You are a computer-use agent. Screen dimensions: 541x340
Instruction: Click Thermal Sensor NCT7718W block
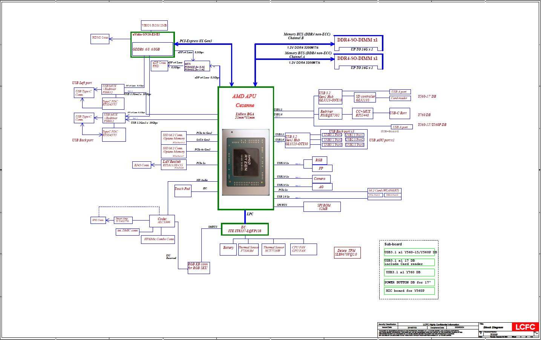coord(274,249)
